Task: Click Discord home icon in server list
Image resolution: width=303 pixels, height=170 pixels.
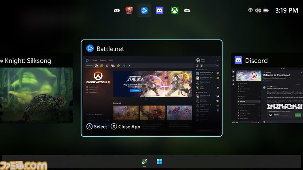Action: click(x=233, y=72)
